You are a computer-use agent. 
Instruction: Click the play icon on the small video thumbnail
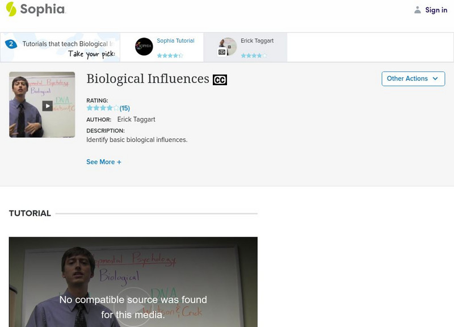pyautogui.click(x=47, y=104)
